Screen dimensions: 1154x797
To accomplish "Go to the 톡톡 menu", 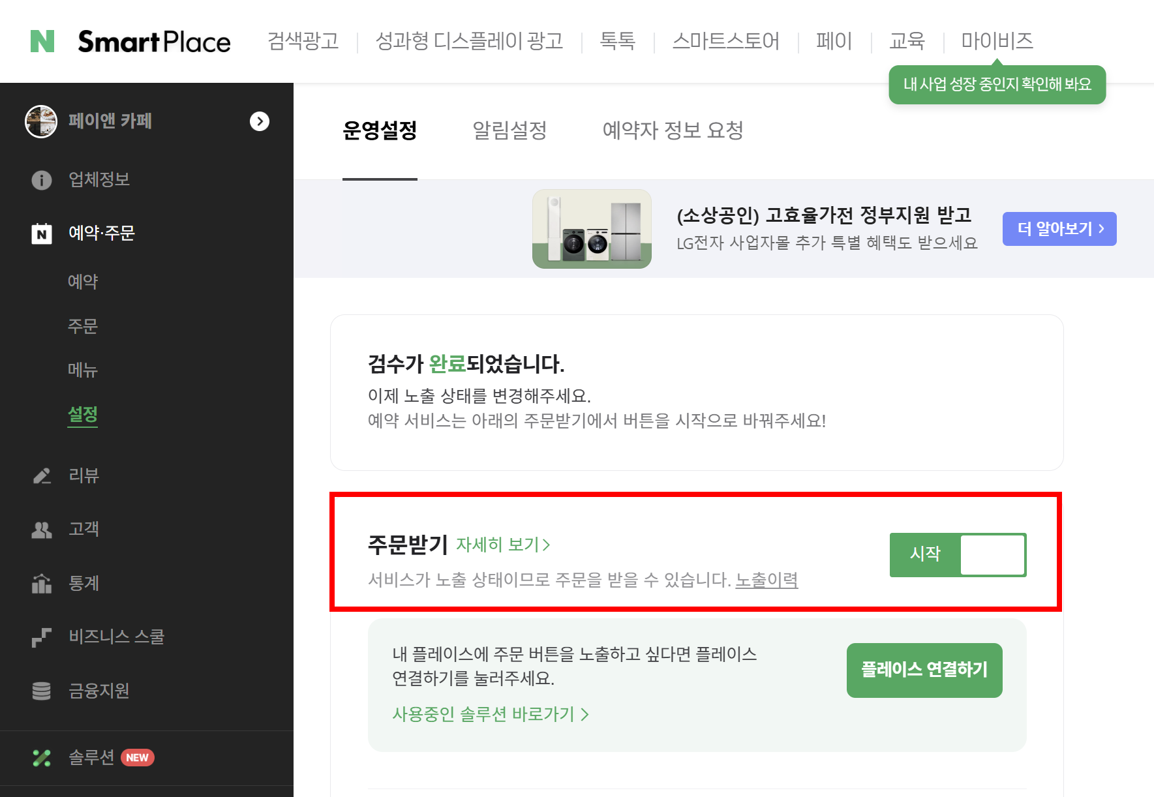I will tap(617, 41).
